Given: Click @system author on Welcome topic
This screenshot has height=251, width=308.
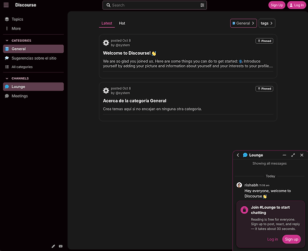Looking at the screenshot, I should (x=123, y=45).
